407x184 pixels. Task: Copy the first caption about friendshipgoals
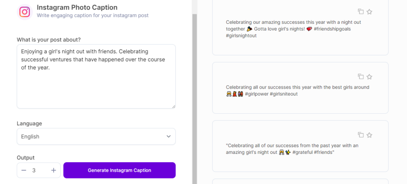click(x=360, y=12)
